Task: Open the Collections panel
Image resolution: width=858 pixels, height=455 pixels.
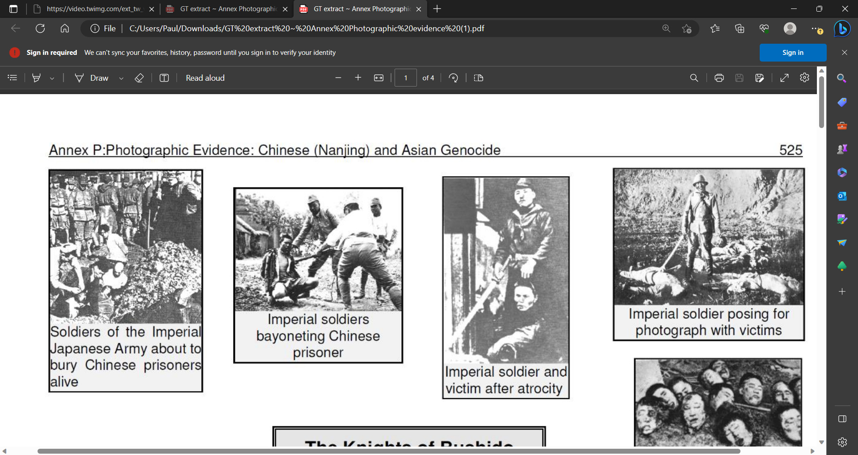Action: 740,29
